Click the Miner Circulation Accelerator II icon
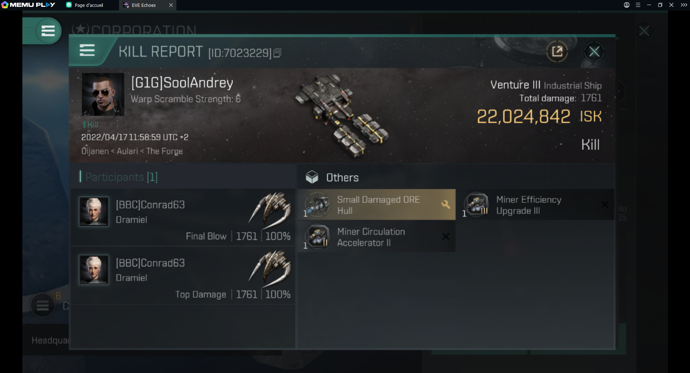Viewport: 690px width, 373px height. pos(317,237)
